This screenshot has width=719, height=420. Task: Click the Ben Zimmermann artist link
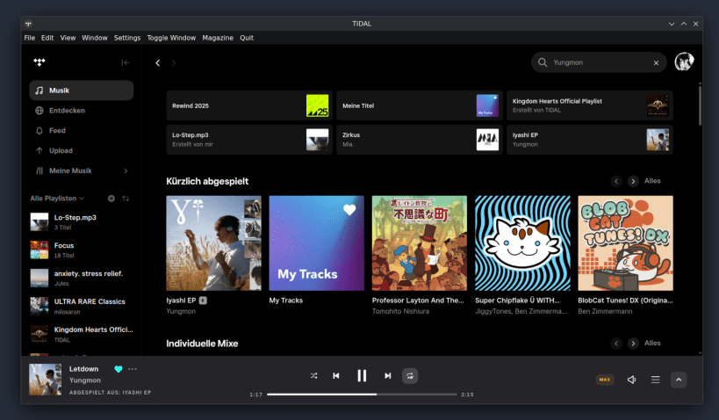tap(605, 311)
